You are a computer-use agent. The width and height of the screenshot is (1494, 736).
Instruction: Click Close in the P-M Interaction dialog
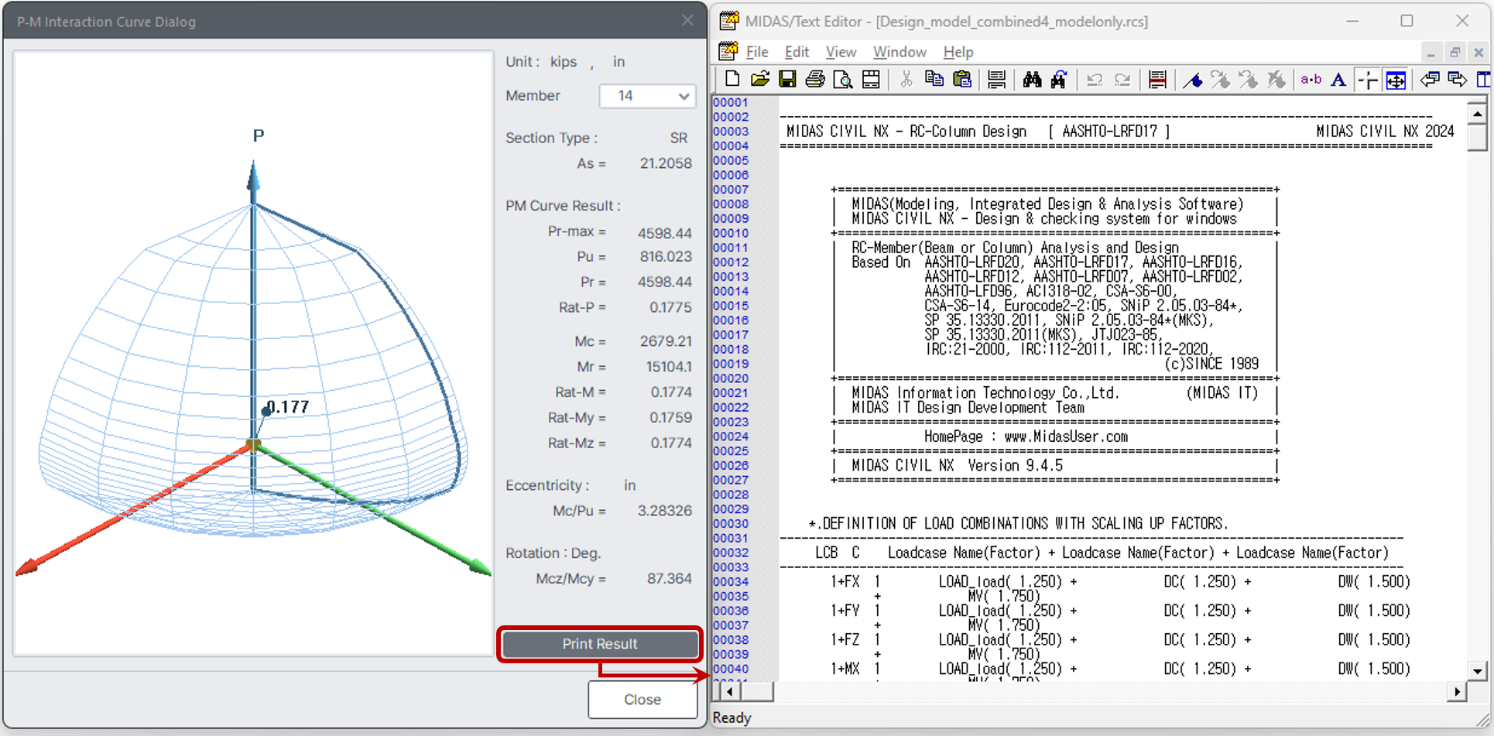(642, 700)
